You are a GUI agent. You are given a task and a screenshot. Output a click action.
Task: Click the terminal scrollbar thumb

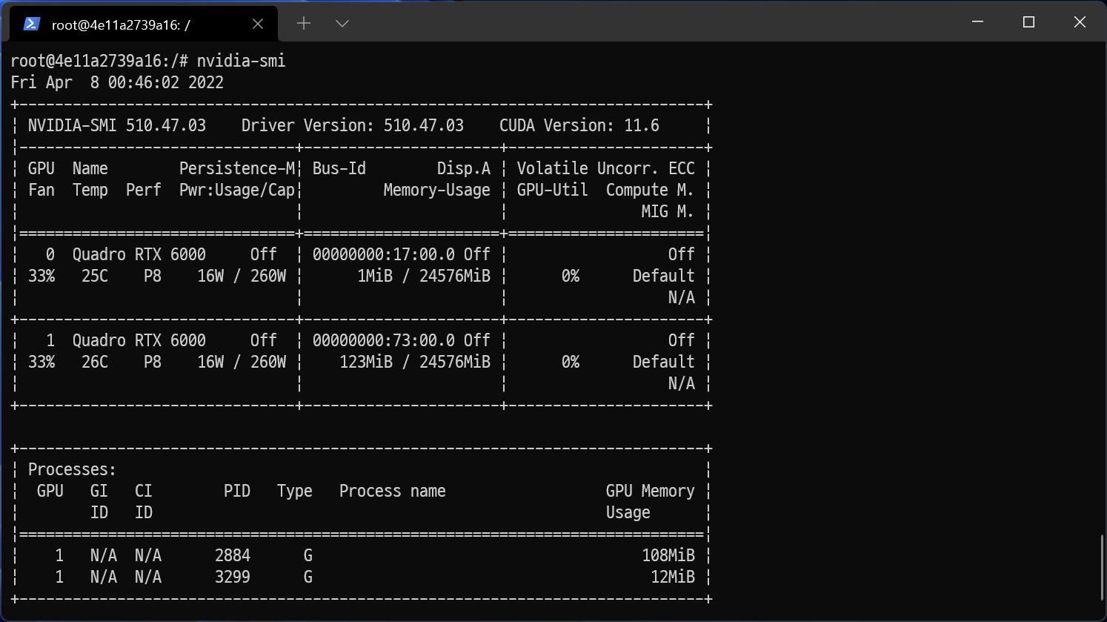pyautogui.click(x=1103, y=566)
